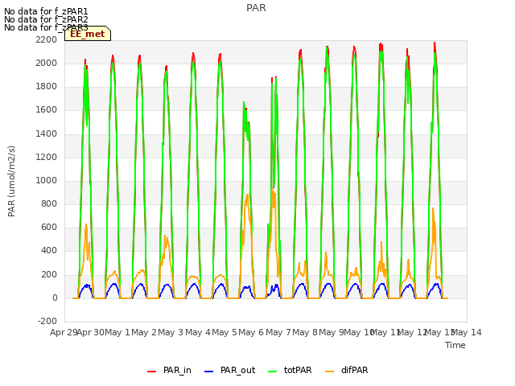
Task: Click the May 5 x-axis date label
Action: (x=225, y=332)
